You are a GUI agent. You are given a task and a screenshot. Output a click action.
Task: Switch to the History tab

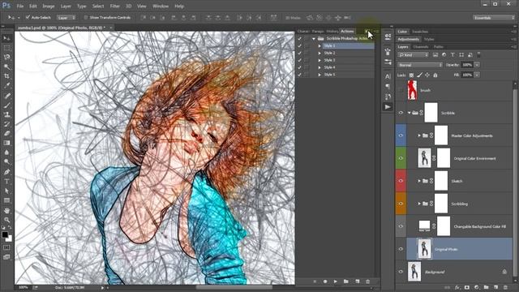332,31
